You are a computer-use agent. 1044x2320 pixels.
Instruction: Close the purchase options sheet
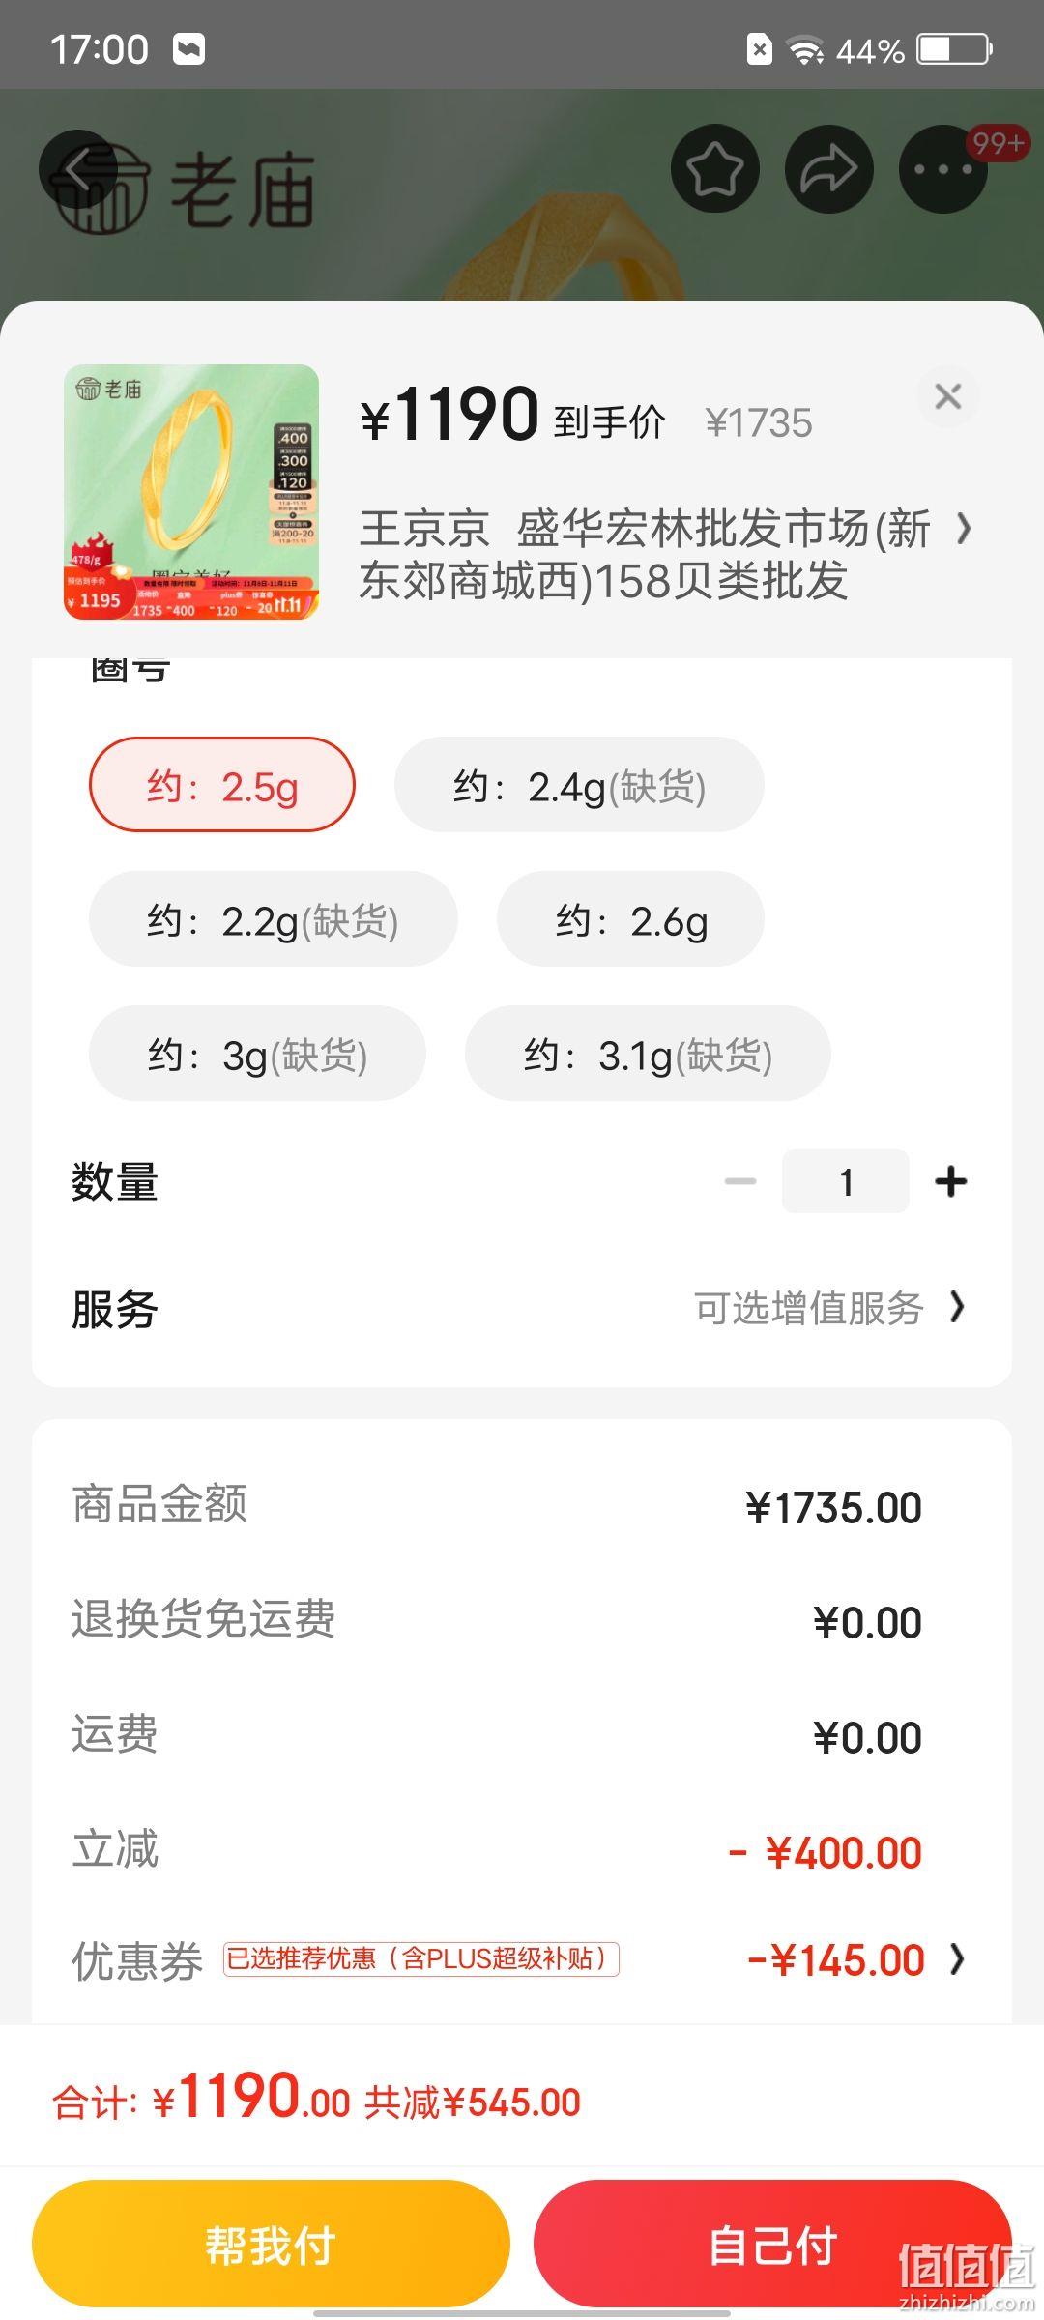tap(948, 396)
